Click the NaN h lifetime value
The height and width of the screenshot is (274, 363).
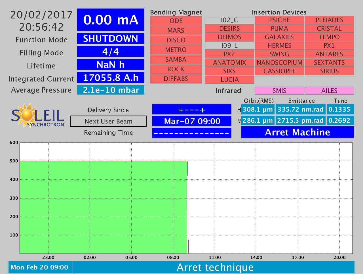(111, 64)
